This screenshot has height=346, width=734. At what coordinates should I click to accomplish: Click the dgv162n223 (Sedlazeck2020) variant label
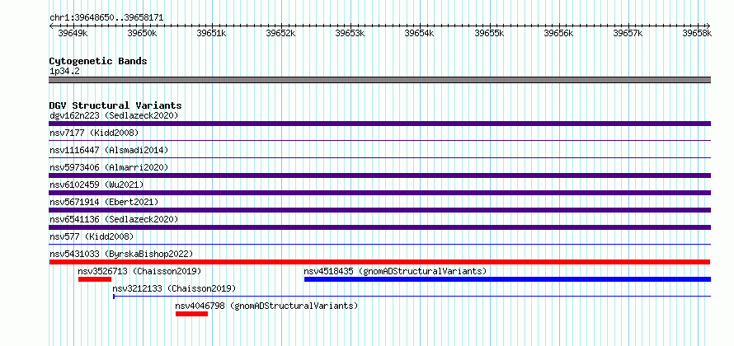point(114,115)
